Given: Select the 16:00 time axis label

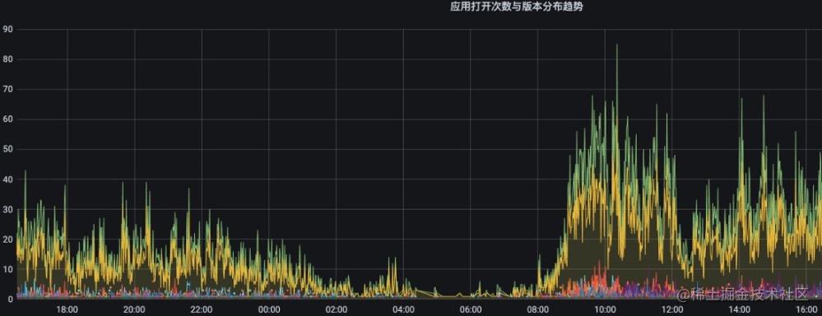Looking at the screenshot, I should 806,309.
